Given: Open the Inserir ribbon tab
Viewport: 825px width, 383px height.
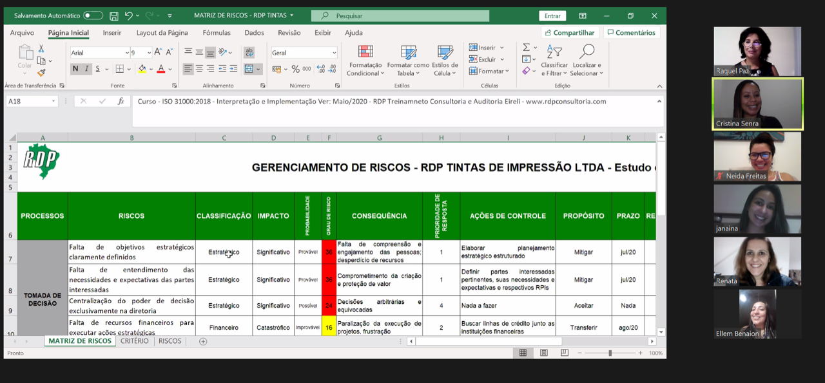Looking at the screenshot, I should (x=112, y=33).
